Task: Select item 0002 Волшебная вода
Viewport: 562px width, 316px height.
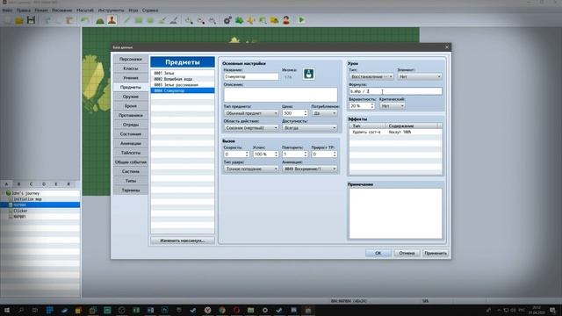Action: 183,79
